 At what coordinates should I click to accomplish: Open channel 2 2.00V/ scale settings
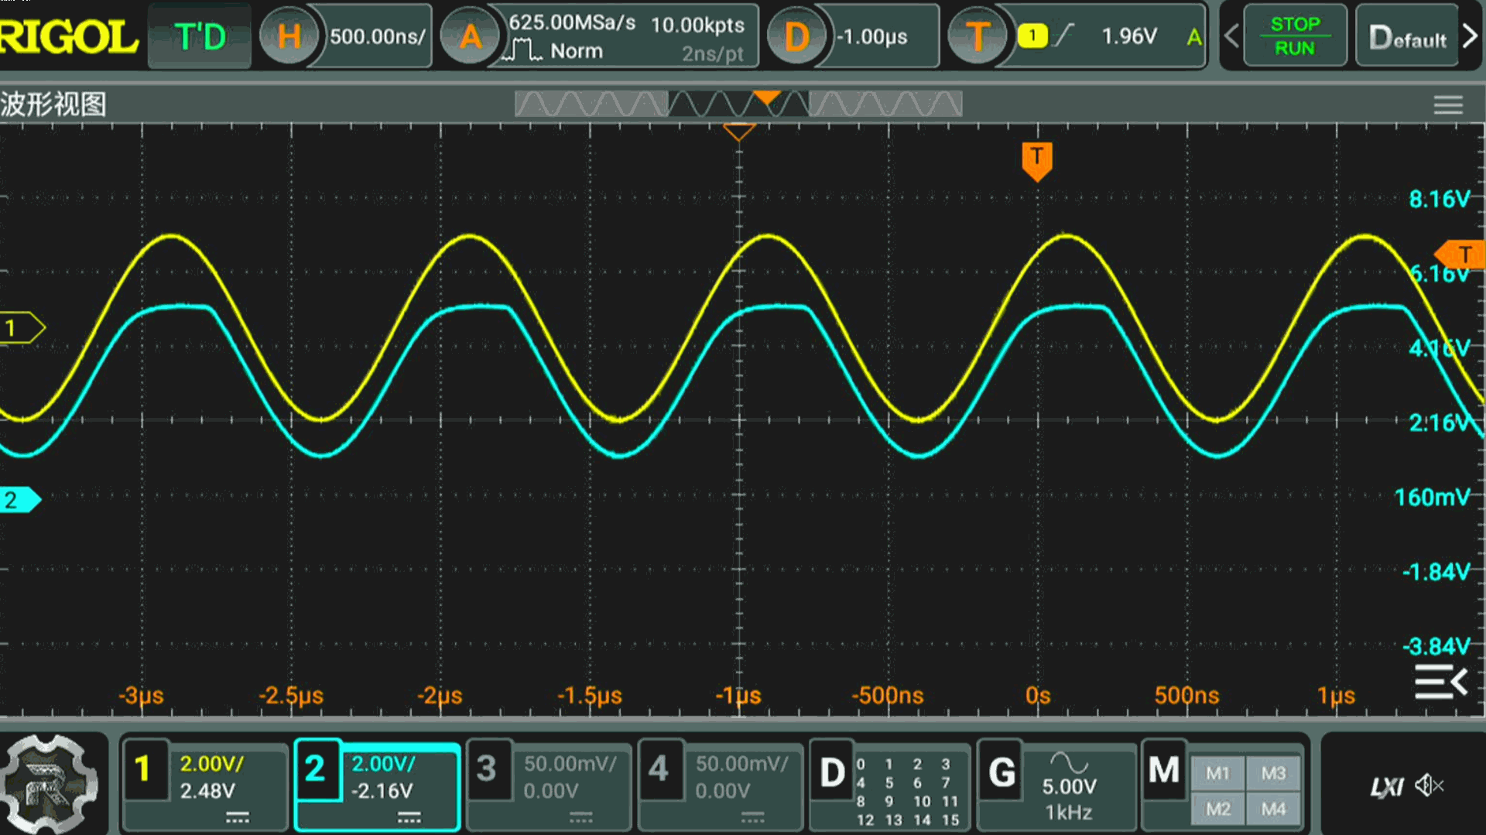[x=383, y=764]
